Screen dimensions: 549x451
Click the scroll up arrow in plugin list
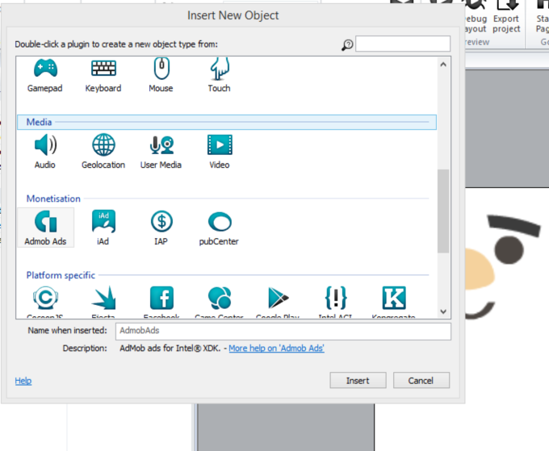pos(443,65)
